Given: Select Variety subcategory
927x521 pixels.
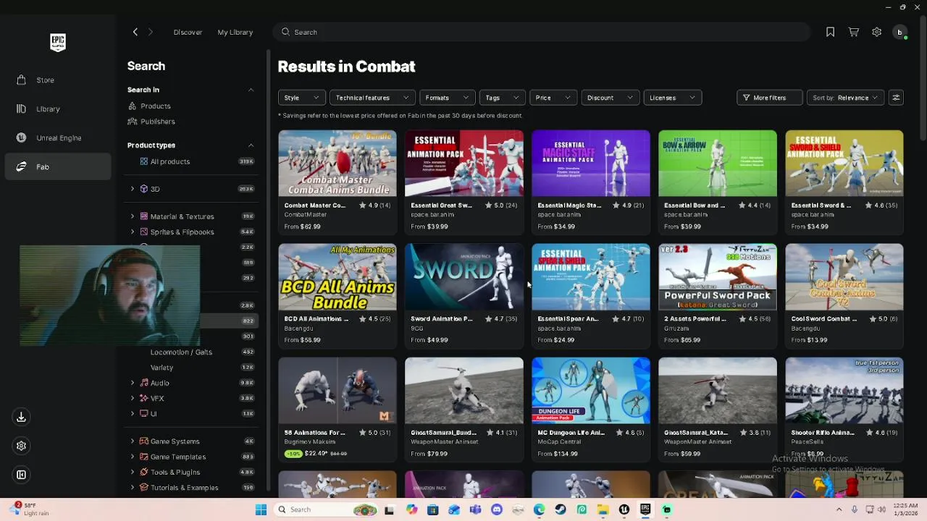Looking at the screenshot, I should [162, 368].
